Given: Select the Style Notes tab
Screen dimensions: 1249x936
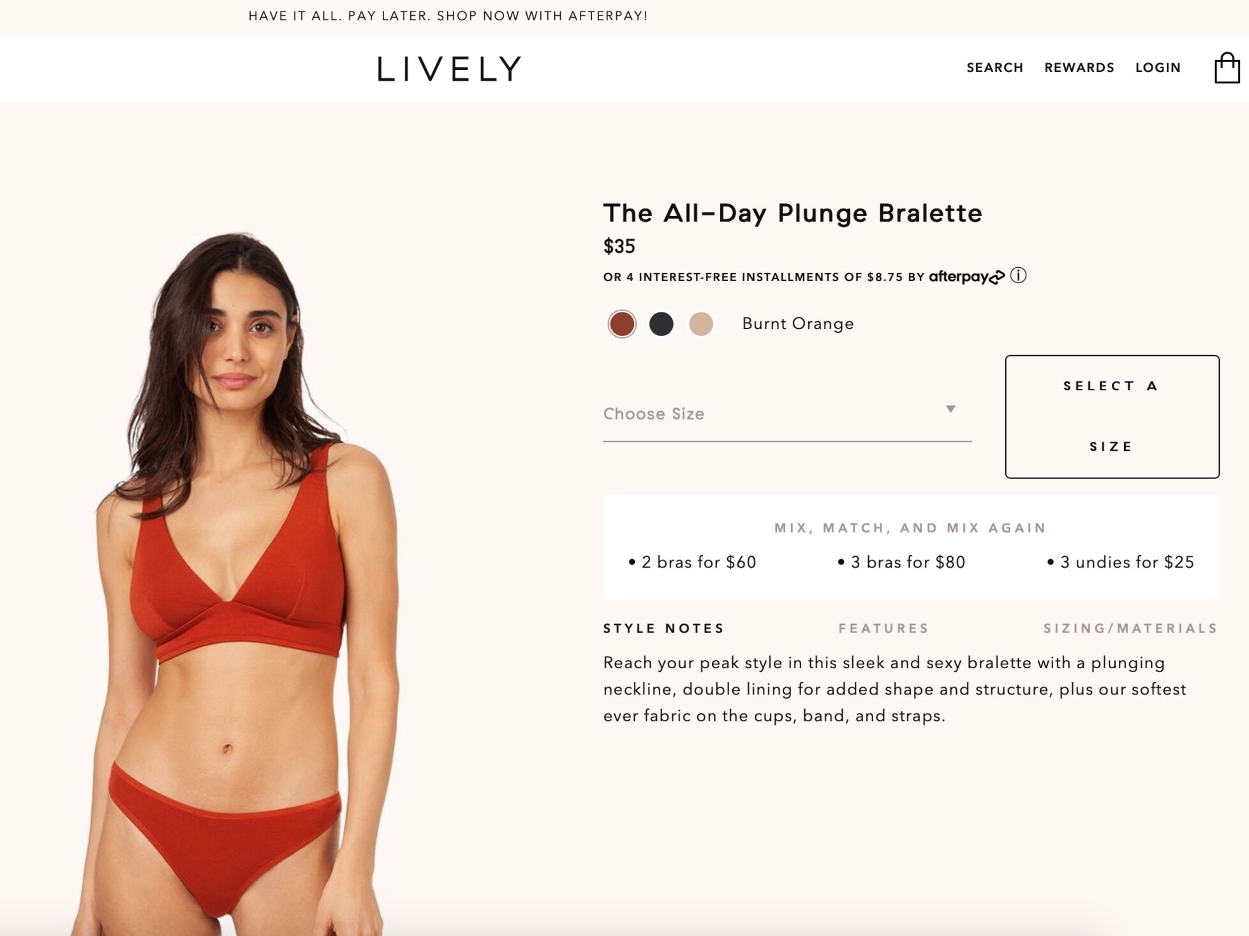Looking at the screenshot, I should click(663, 628).
